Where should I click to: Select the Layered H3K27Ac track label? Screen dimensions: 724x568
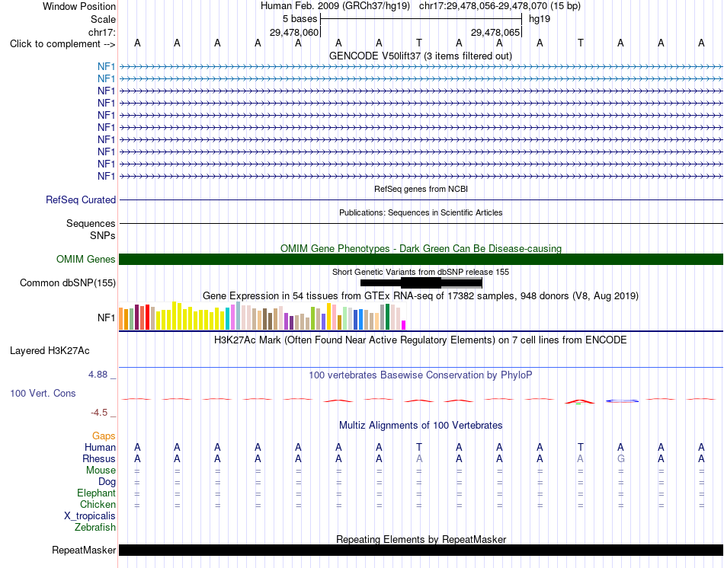pos(50,351)
